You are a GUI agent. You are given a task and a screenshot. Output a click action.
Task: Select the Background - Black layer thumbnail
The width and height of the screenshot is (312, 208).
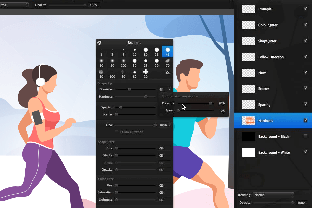coord(249,136)
